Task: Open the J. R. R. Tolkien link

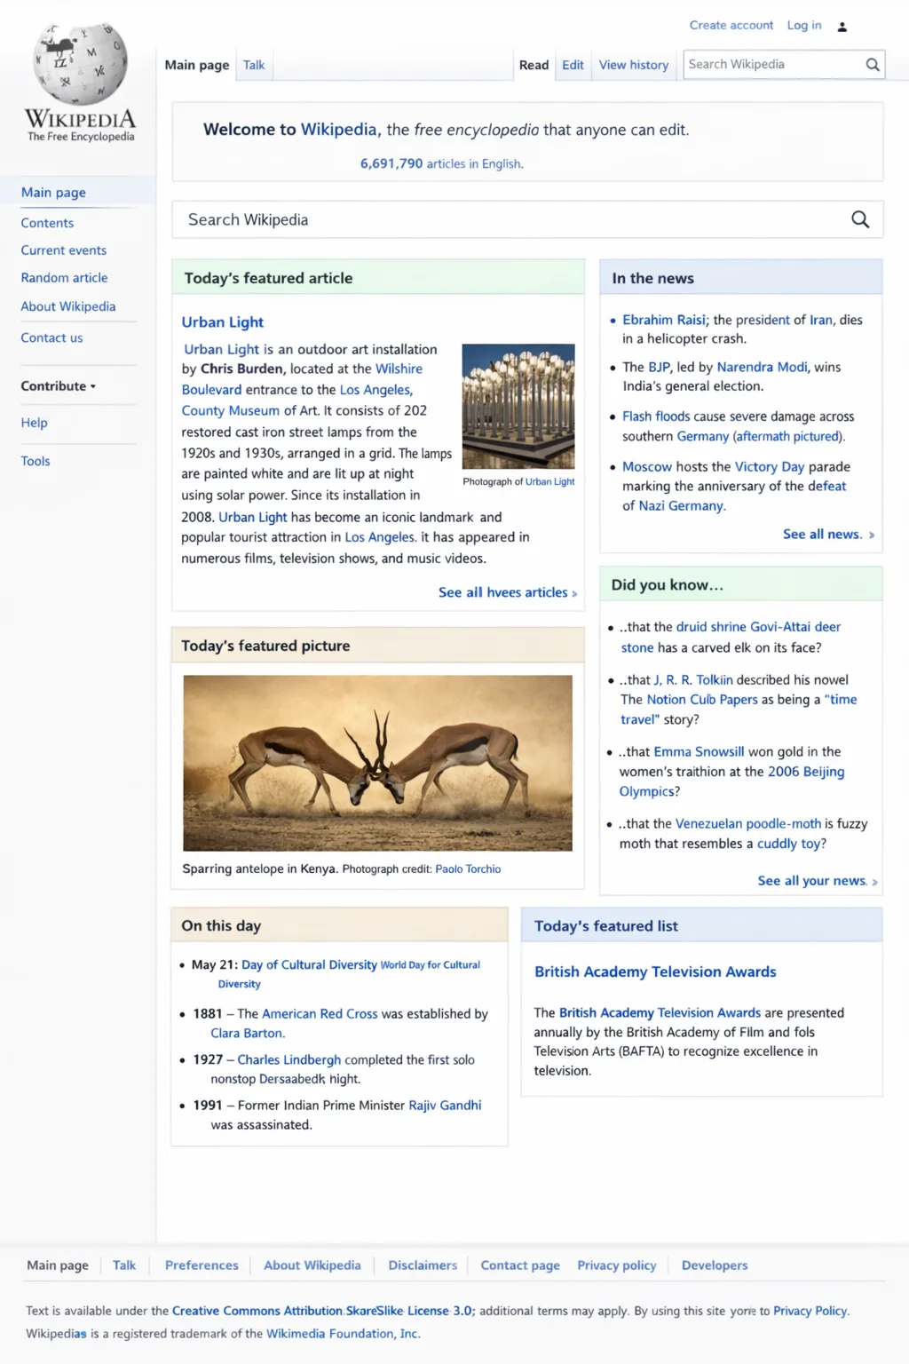Action: pos(693,679)
